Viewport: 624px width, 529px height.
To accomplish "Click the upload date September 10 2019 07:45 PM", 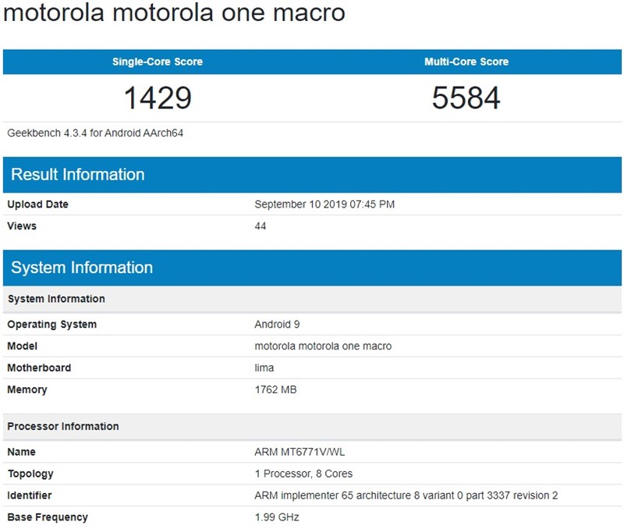I will tap(324, 204).
